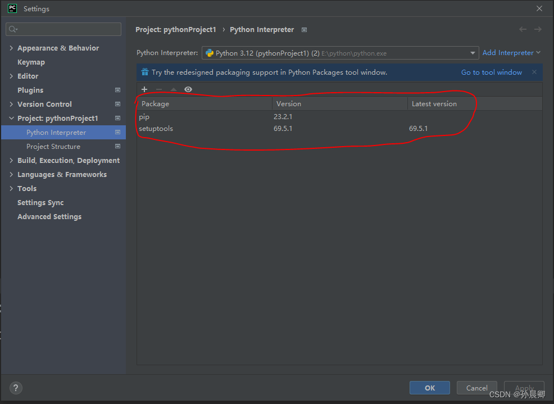Viewport: 554px width, 404px height.
Task: Click the Python logo in the interpreter field
Action: [x=210, y=53]
